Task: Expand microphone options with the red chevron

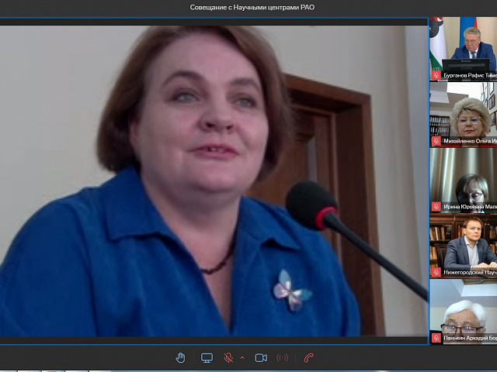Action: click(x=242, y=357)
